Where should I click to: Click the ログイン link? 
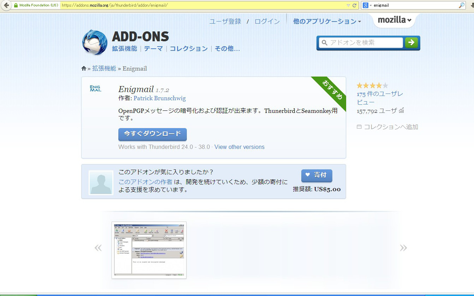(x=267, y=22)
